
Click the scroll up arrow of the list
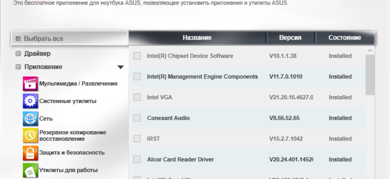[370, 51]
